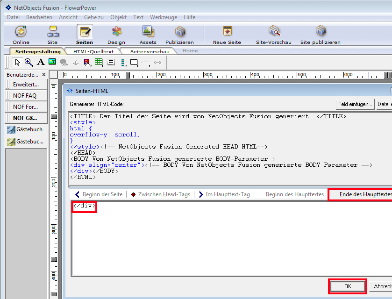Screen dimensions: 392x299
Task: Click the horizontal ruler left margin marker
Action: coord(128,75)
